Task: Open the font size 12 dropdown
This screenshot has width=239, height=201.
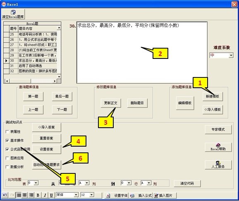Action: (92, 195)
